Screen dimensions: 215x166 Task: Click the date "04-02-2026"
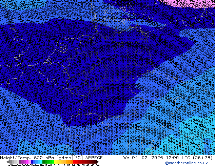tap(148, 158)
